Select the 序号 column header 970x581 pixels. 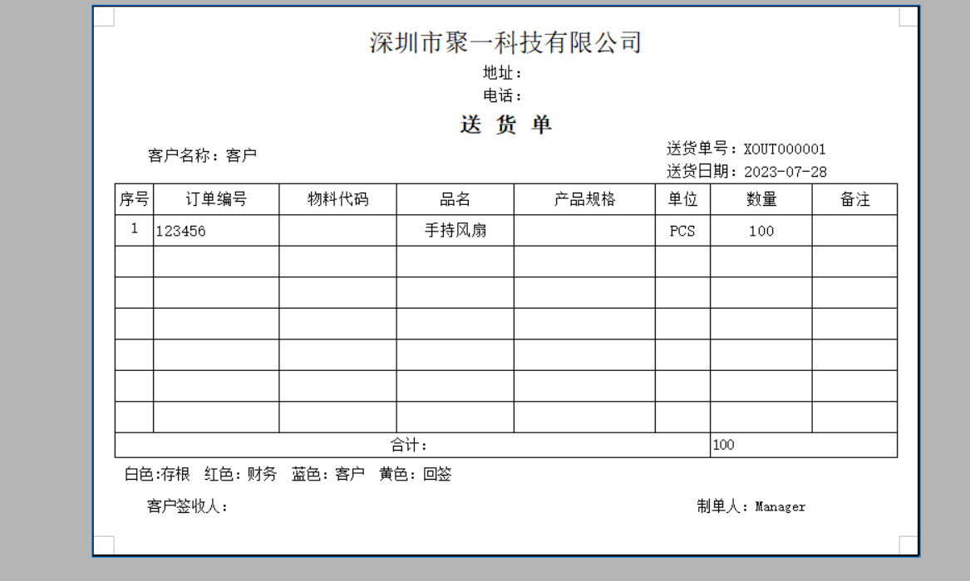point(133,199)
